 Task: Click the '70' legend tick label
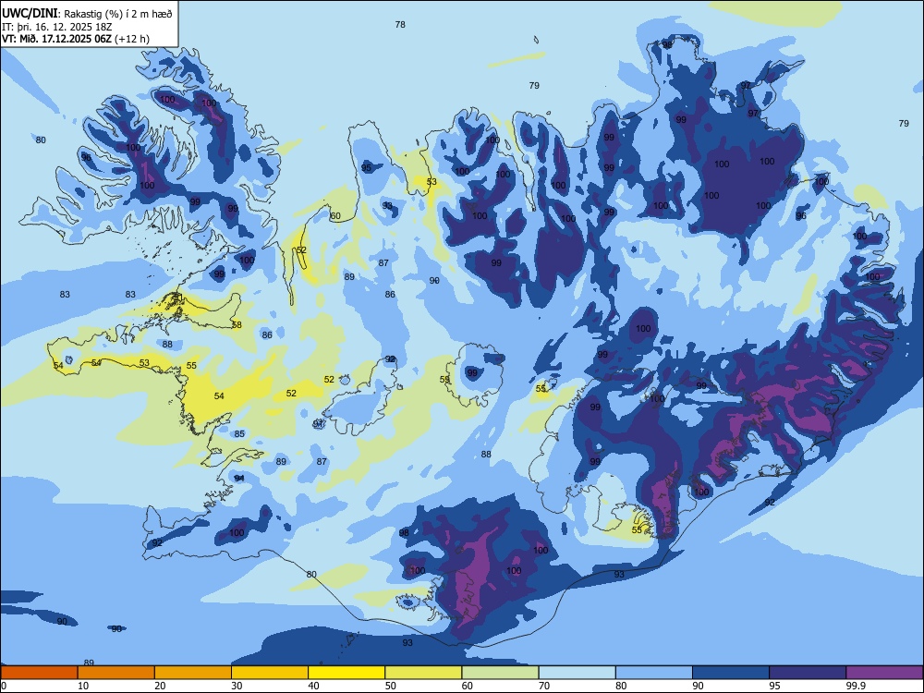pos(544,686)
